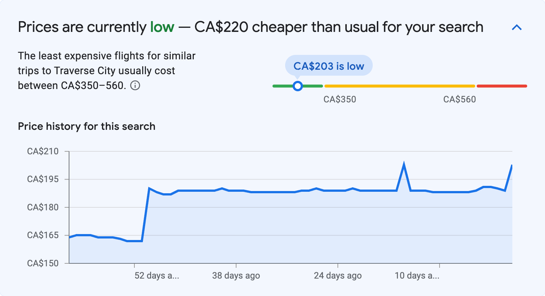Click the latest point at chart's right end

click(512, 166)
